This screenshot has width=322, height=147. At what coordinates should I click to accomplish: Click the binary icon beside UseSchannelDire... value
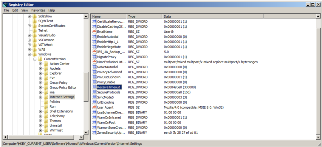click(94, 112)
